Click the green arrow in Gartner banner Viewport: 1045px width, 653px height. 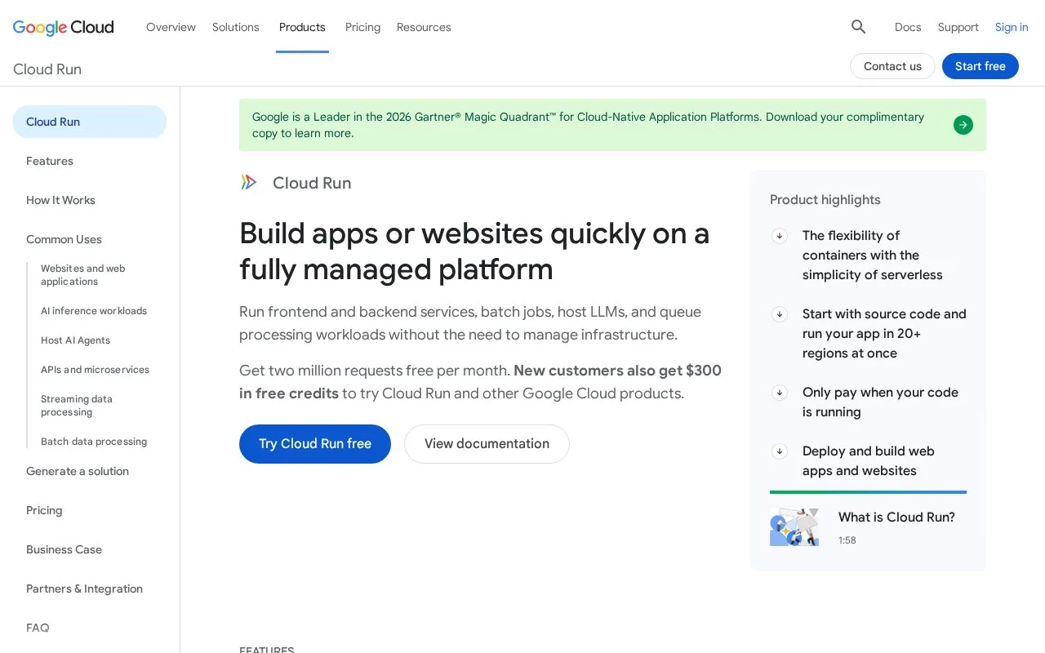click(963, 125)
